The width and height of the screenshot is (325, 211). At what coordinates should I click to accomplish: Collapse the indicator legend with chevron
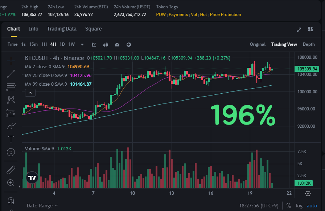click(30, 93)
